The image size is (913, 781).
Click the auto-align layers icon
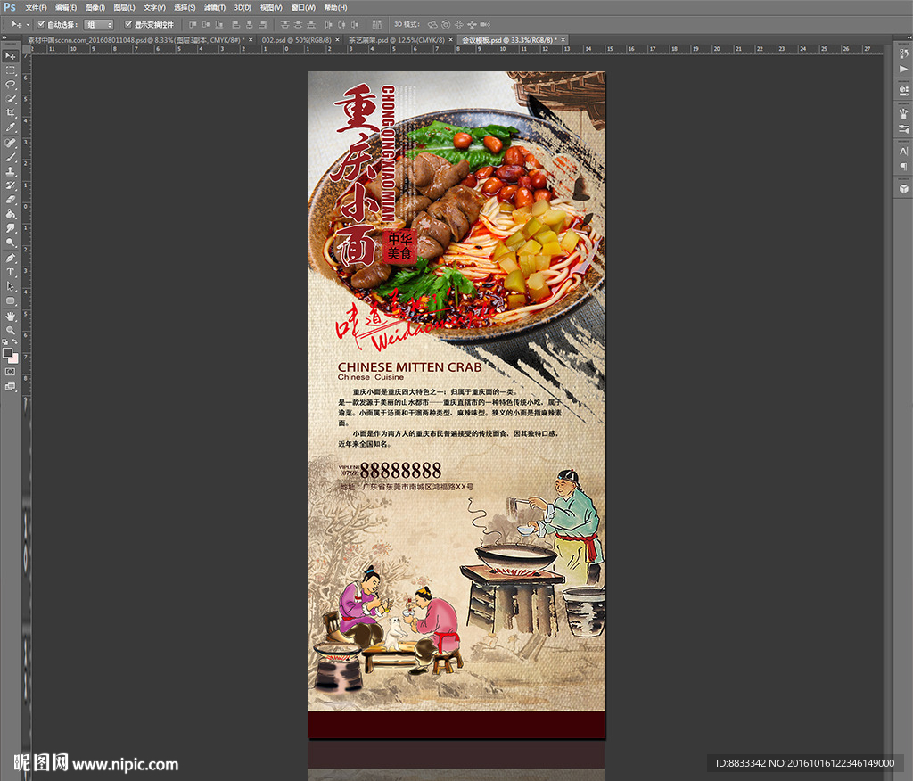point(377,24)
